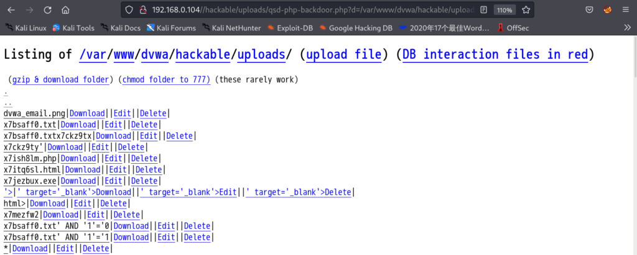This screenshot has height=255, width=637.
Task: Reset the 110% zoom level badge
Action: pyautogui.click(x=505, y=10)
